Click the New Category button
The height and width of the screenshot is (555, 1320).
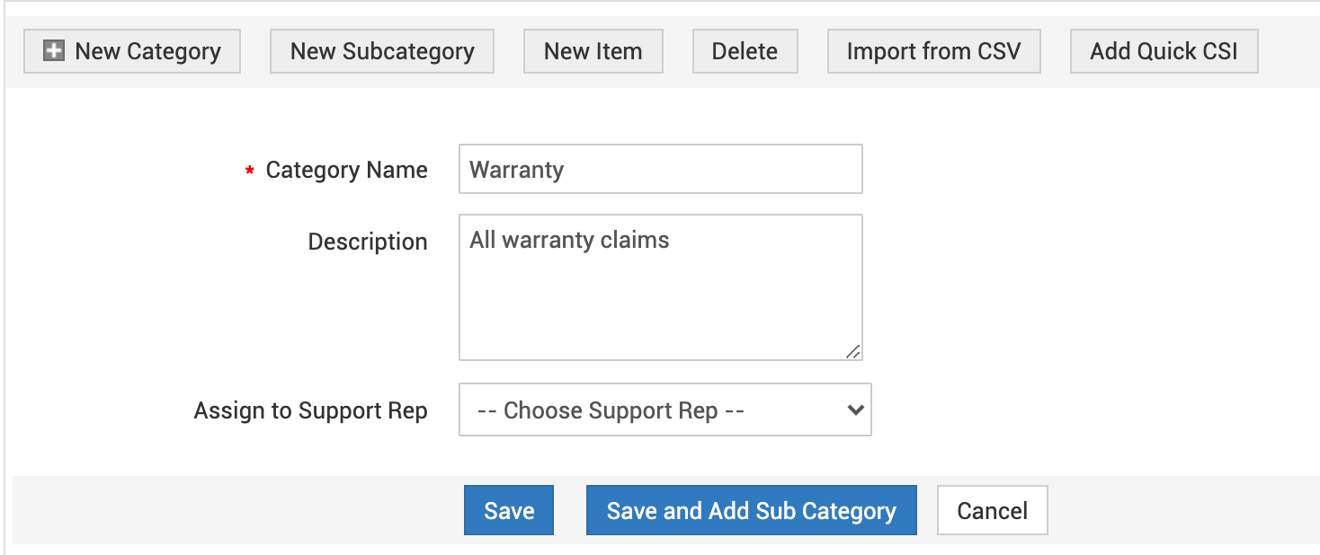[132, 51]
